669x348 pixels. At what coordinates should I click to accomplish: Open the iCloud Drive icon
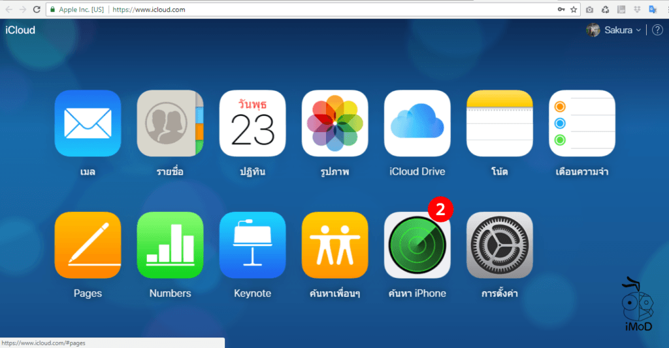(417, 124)
